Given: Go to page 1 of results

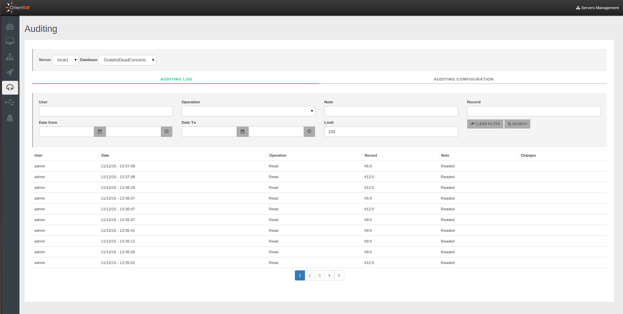Looking at the screenshot, I should 300,275.
